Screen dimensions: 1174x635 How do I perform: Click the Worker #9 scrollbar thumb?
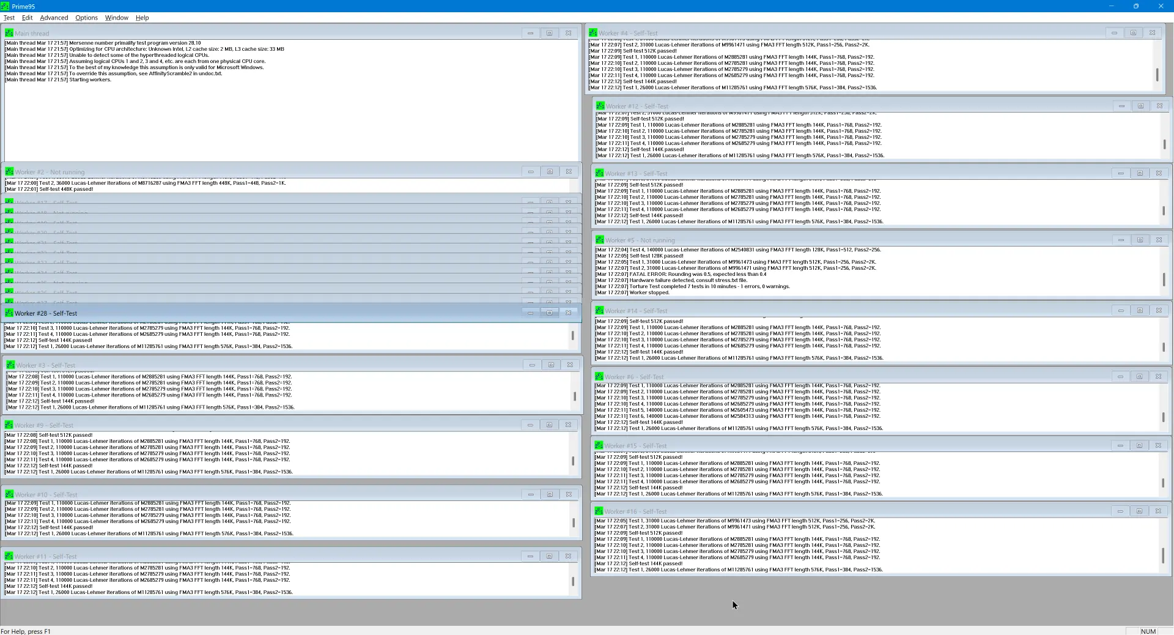pos(573,461)
